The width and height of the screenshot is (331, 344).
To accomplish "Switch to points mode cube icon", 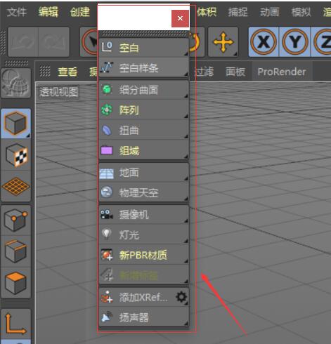I will [15, 220].
